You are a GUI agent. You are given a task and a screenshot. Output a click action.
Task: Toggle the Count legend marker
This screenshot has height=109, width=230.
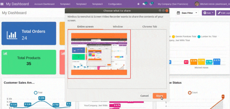point(190,92)
